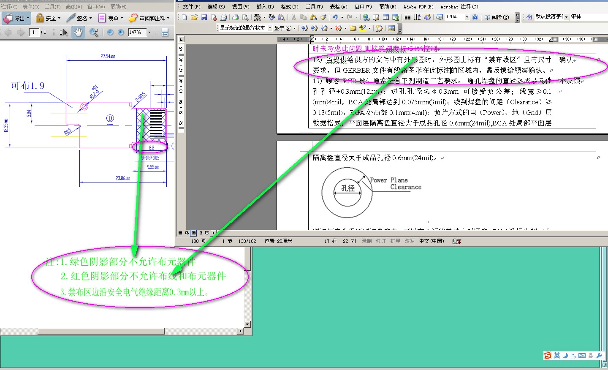The height and width of the screenshot is (370, 608).
Task: Toggle 改写 overtype status indicator
Action: point(410,241)
